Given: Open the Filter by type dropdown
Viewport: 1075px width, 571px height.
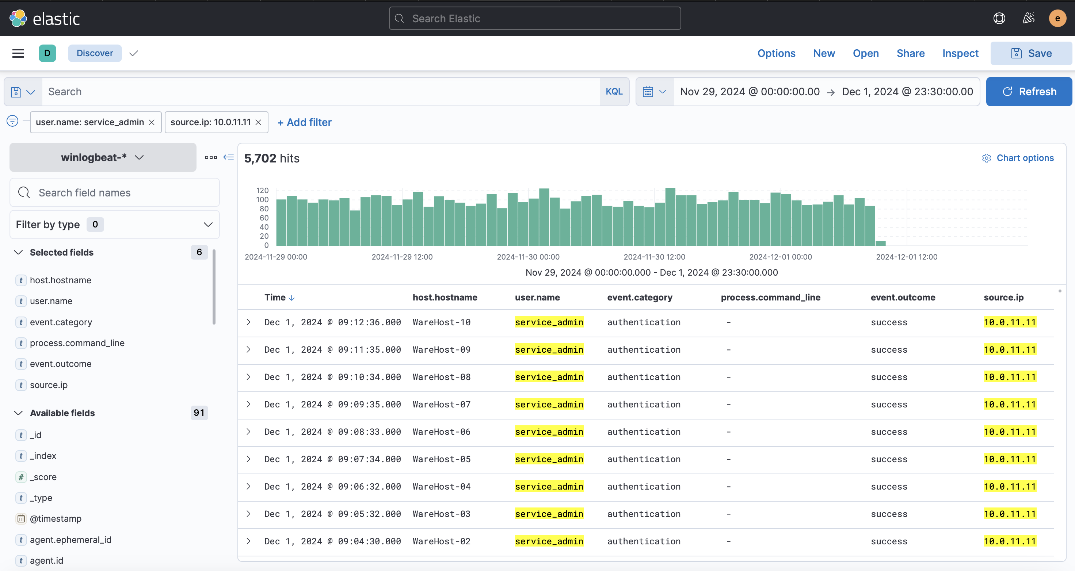Looking at the screenshot, I should [115, 225].
